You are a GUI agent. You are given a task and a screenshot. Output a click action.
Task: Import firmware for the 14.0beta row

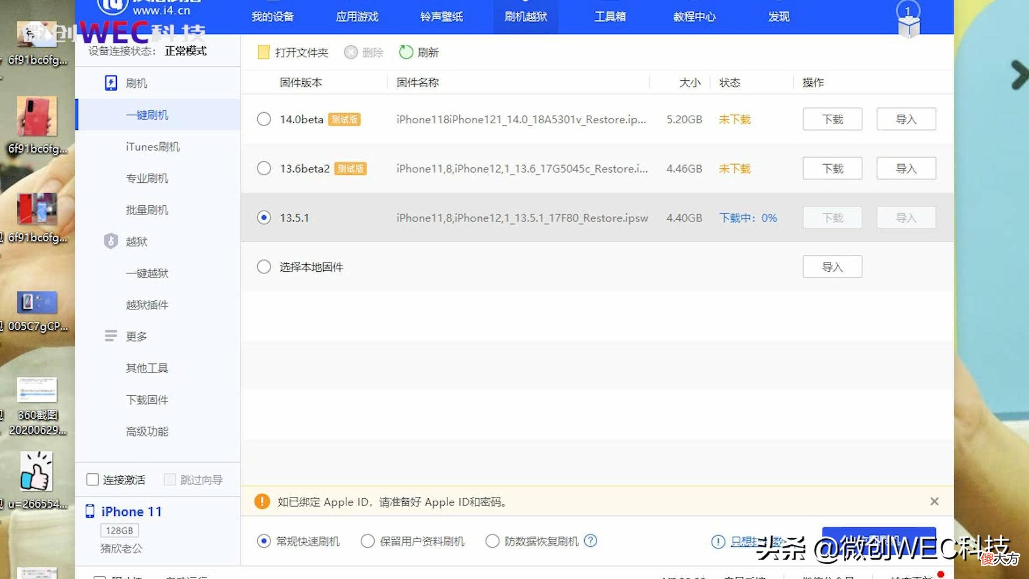pyautogui.click(x=906, y=119)
